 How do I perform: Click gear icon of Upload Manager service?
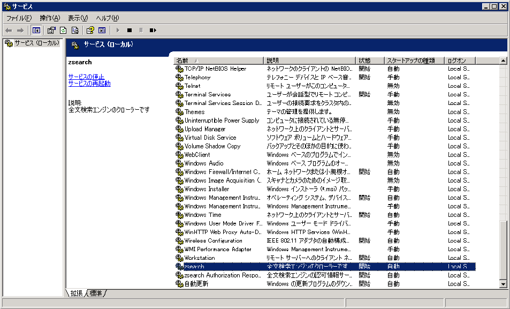click(x=179, y=129)
